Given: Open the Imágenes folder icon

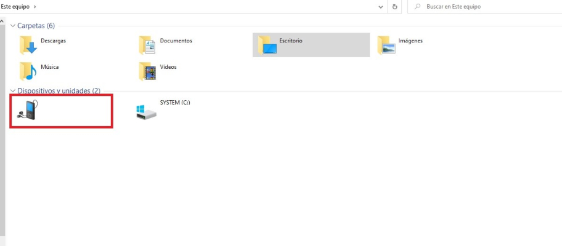Looking at the screenshot, I should tap(386, 45).
